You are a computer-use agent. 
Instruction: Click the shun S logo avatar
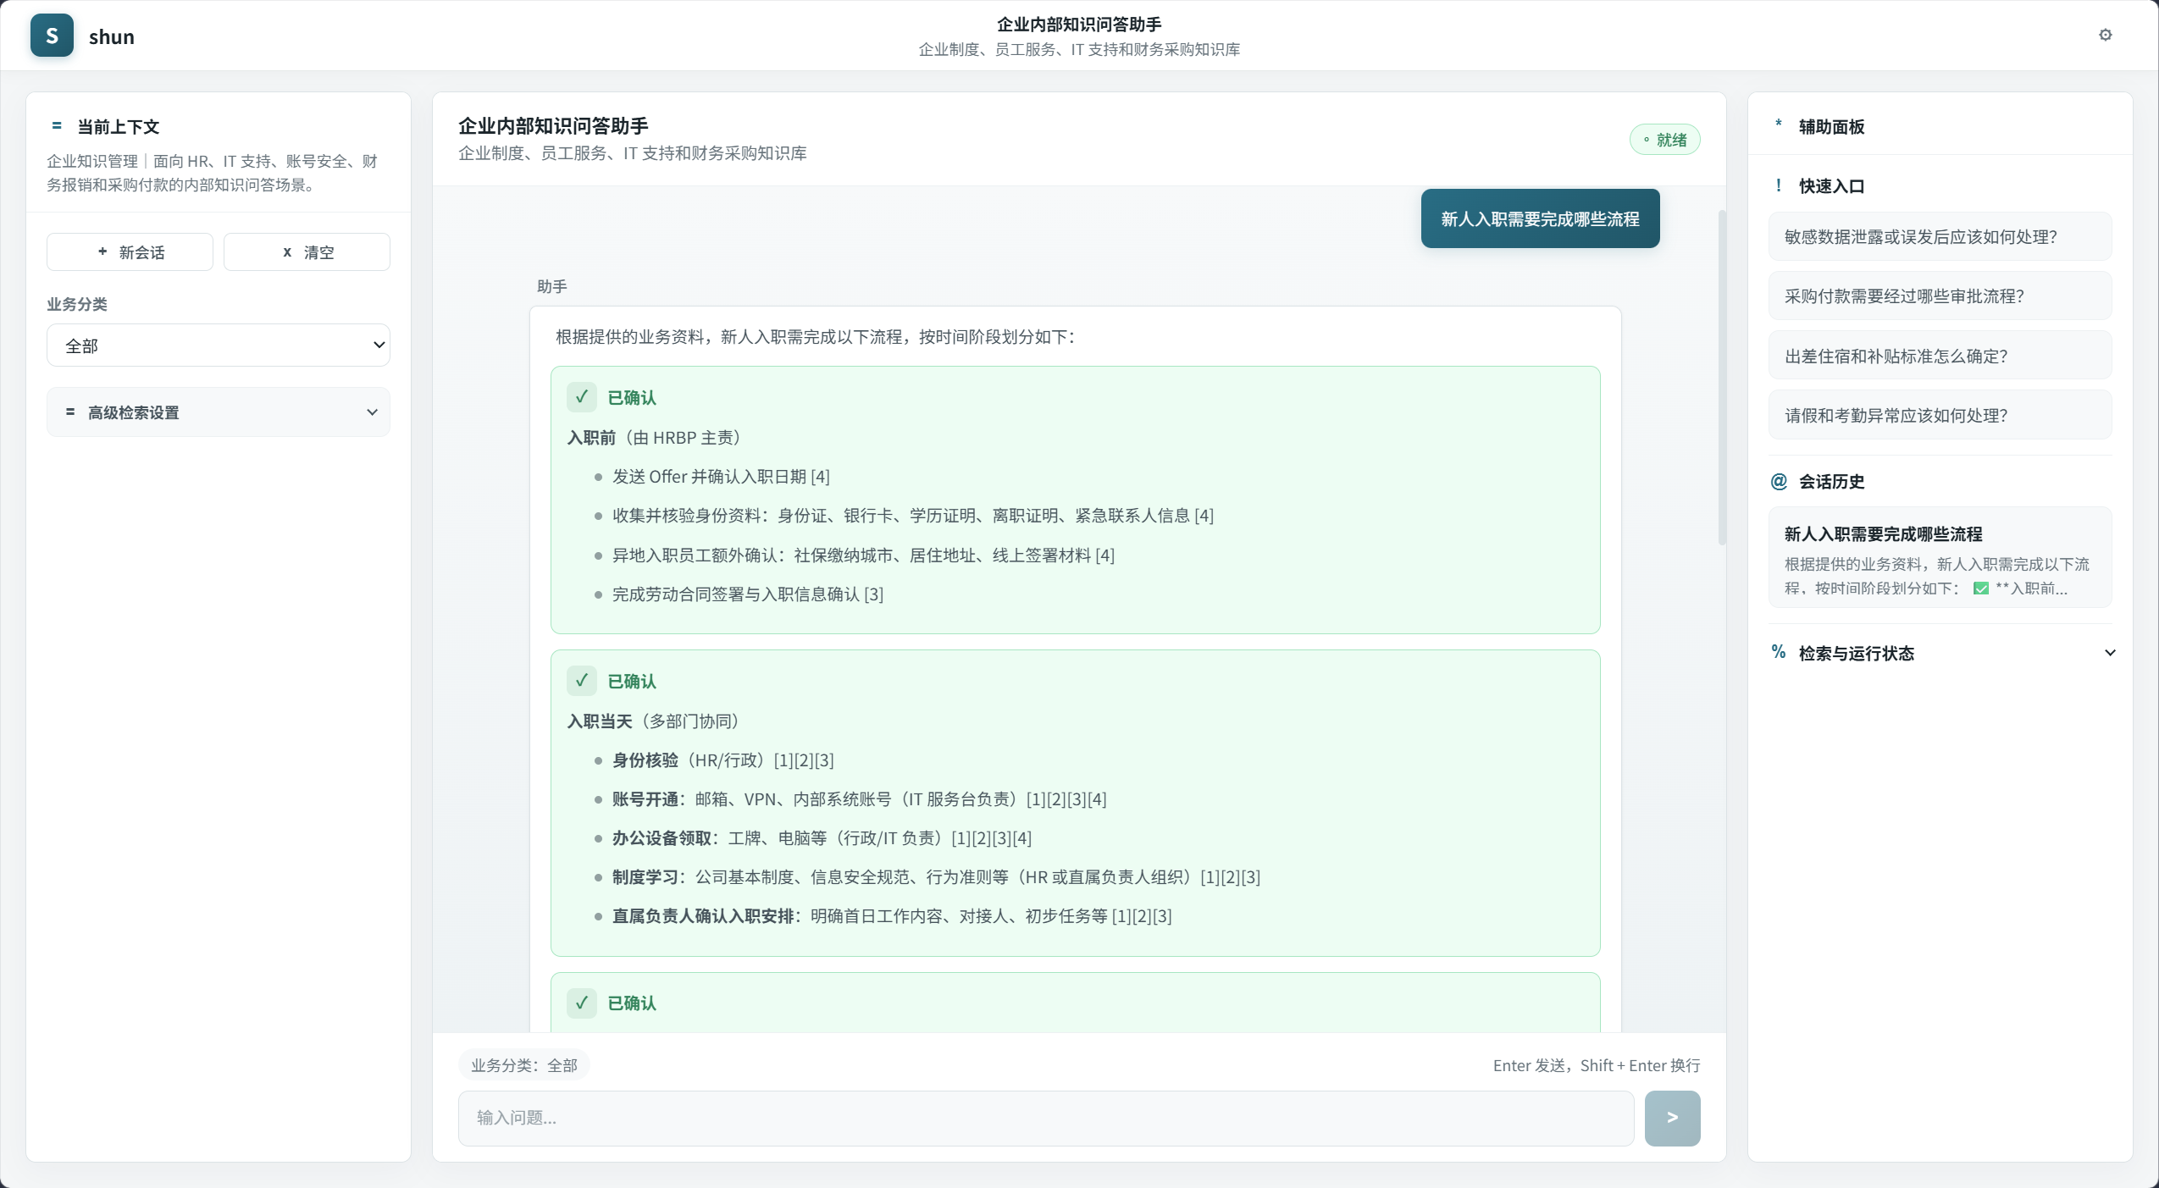point(52,36)
